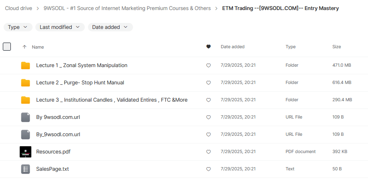The height and width of the screenshot is (184, 368).
Task: Click the sort arrow beside Name
Action: tap(25, 47)
